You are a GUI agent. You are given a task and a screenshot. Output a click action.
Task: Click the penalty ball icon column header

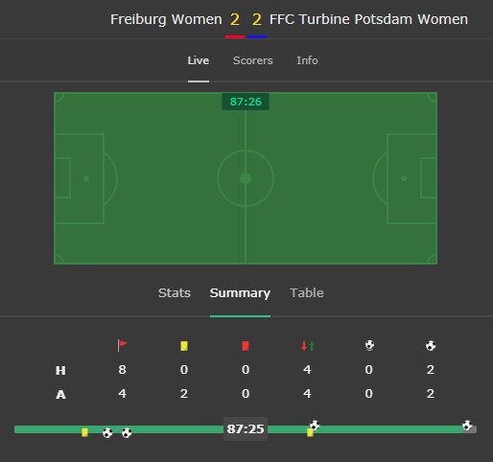pos(369,345)
